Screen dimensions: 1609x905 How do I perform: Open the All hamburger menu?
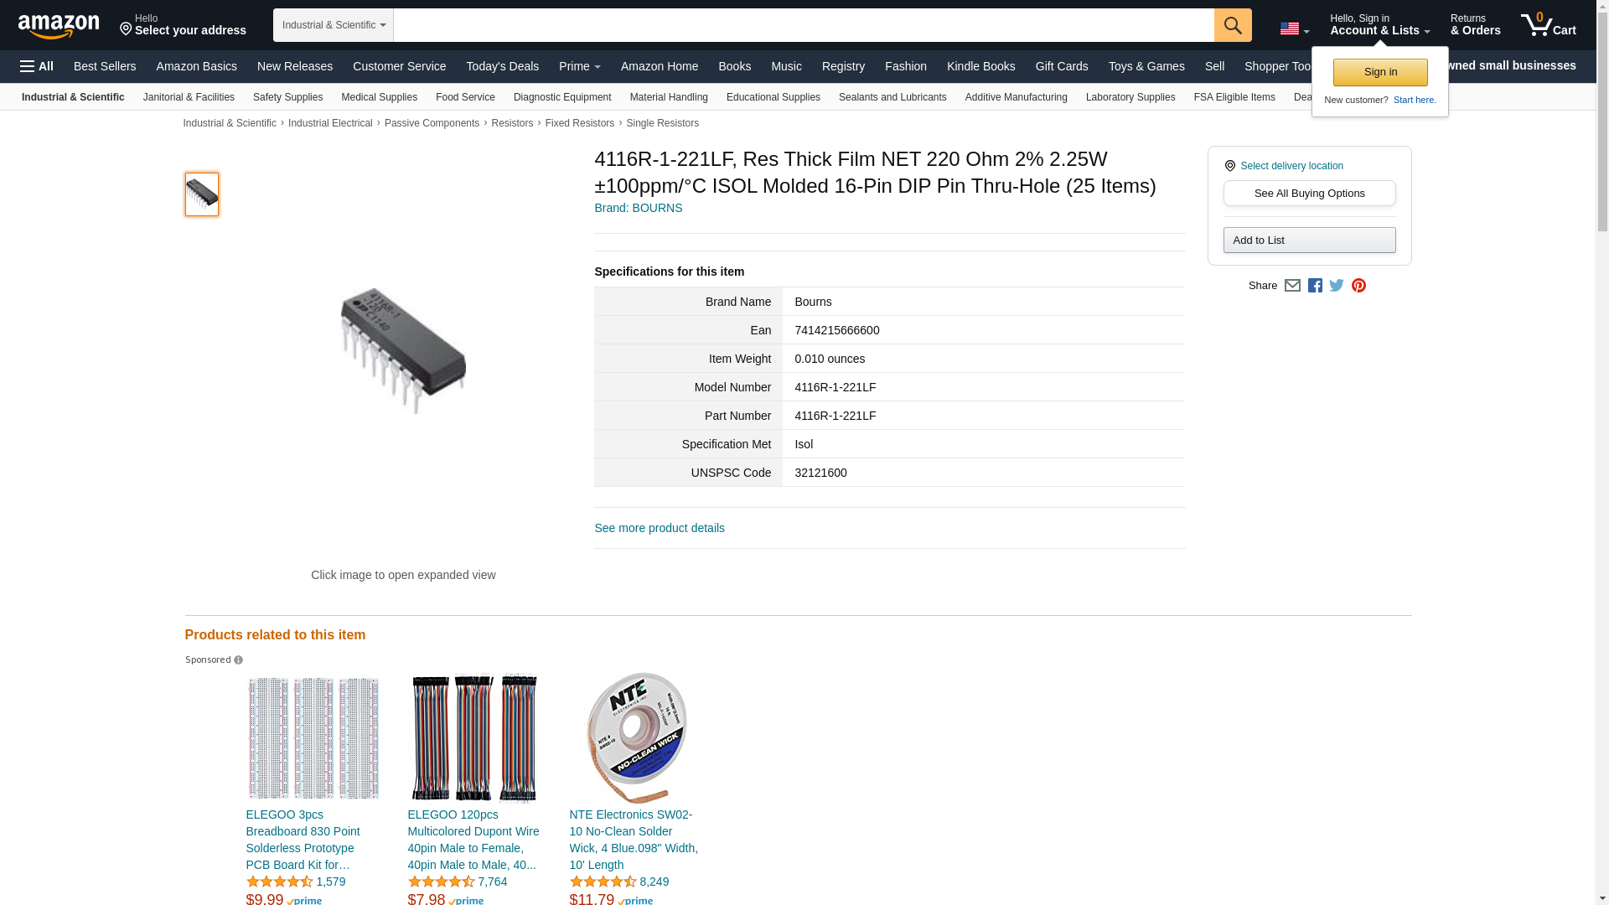[37, 66]
